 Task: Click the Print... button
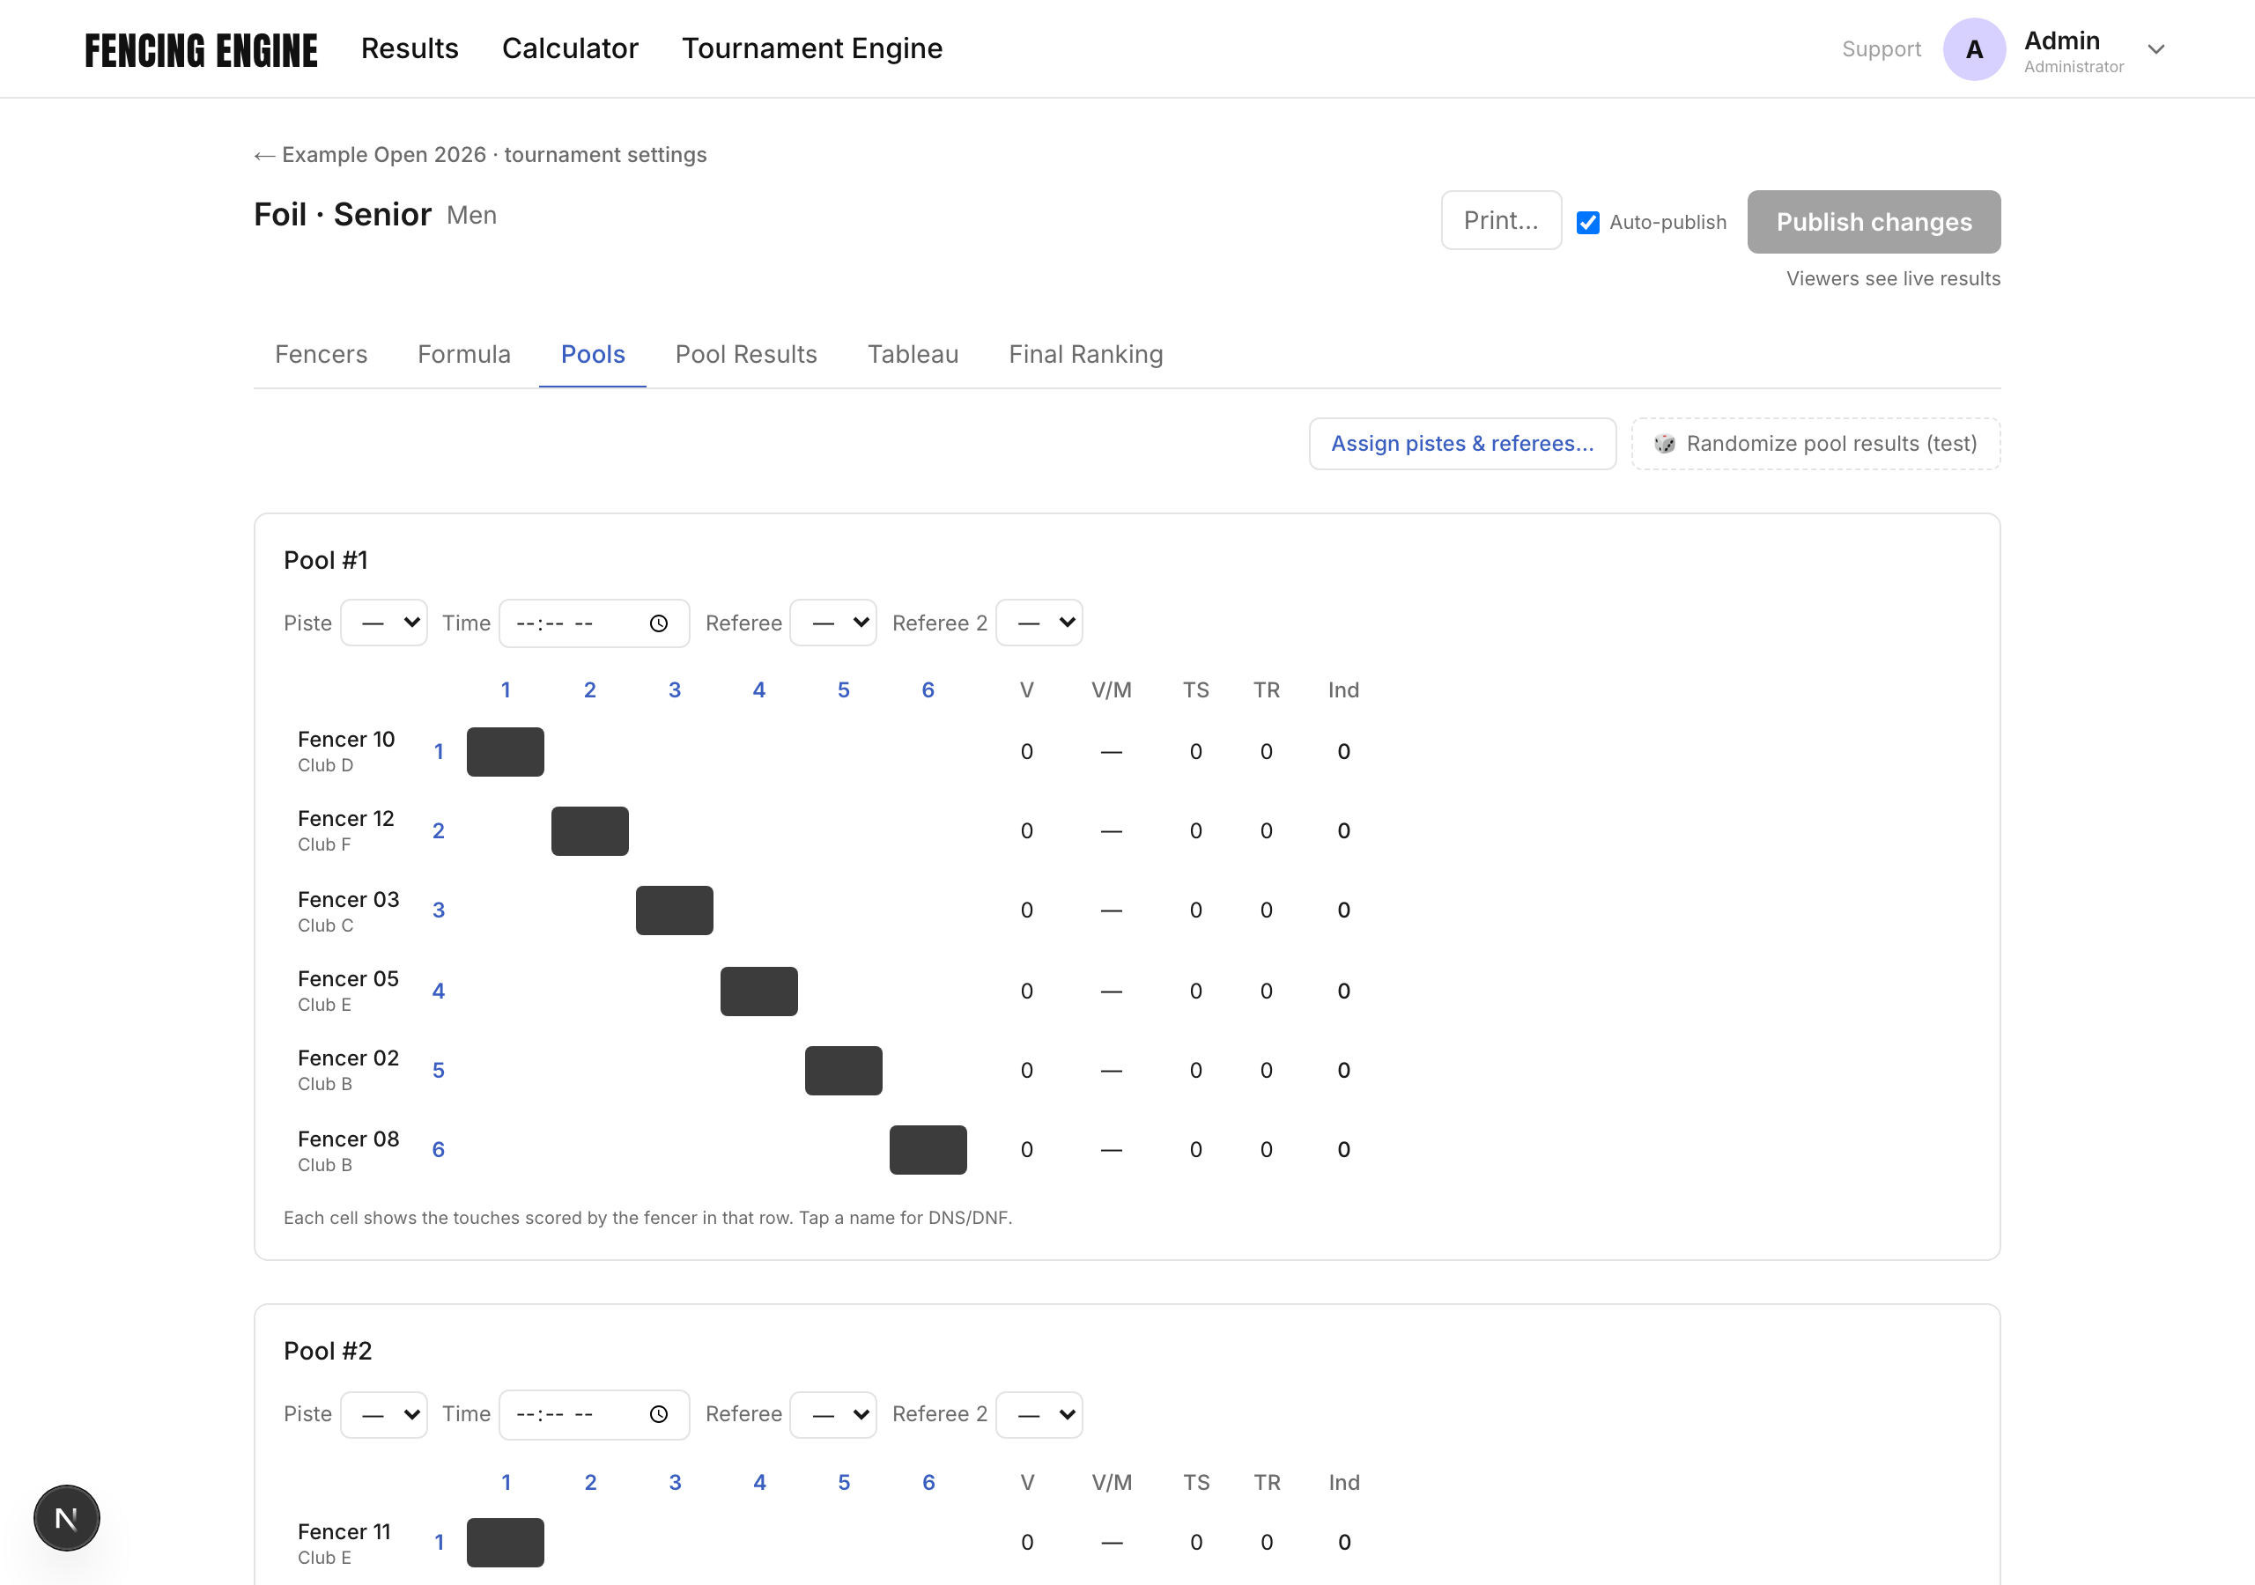click(x=1501, y=221)
